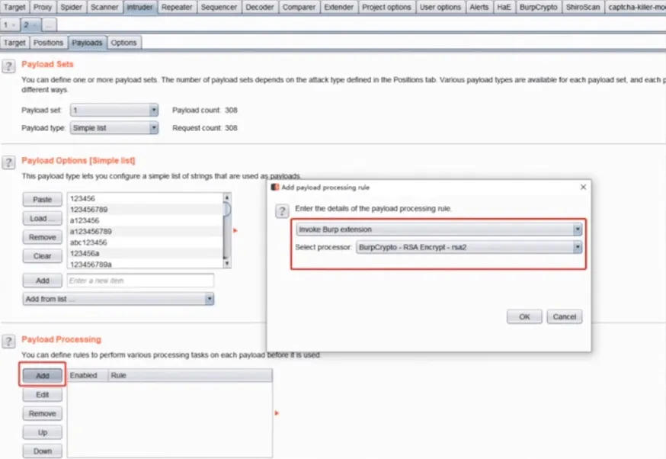
Task: Switch to the Target main tab
Action: tap(14, 7)
